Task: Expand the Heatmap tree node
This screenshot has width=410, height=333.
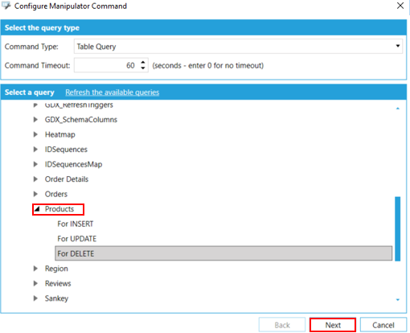Action: [35, 134]
